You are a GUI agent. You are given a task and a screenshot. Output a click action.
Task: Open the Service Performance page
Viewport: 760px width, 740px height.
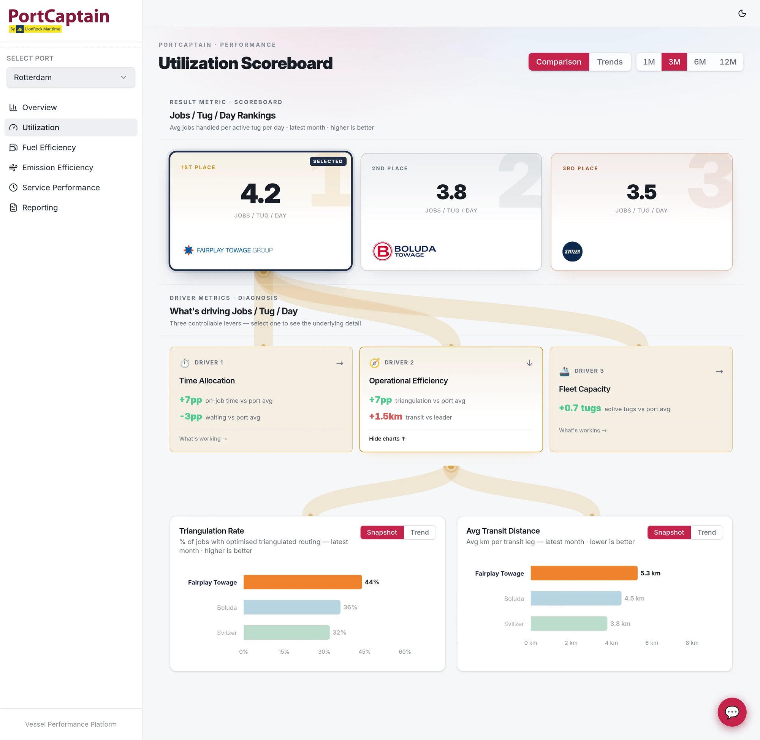[71, 187]
